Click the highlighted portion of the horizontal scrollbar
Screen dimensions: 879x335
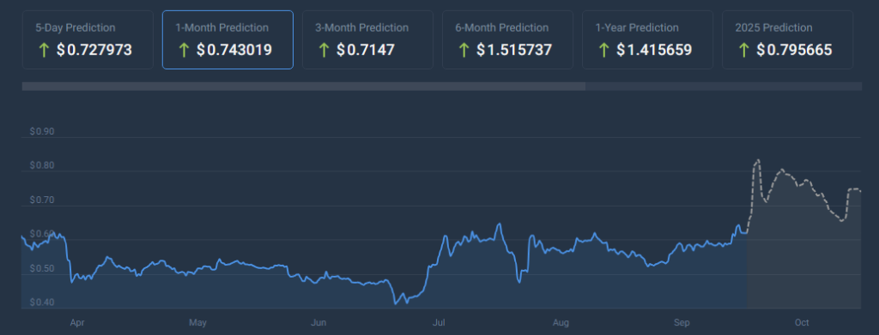click(304, 87)
